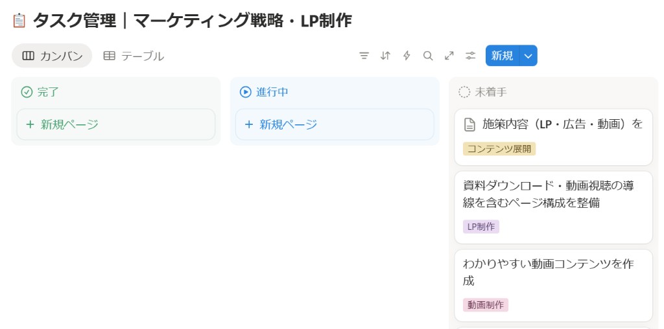Image resolution: width=664 pixels, height=329 pixels.
Task: Click the blue 新規 button
Action: (503, 56)
